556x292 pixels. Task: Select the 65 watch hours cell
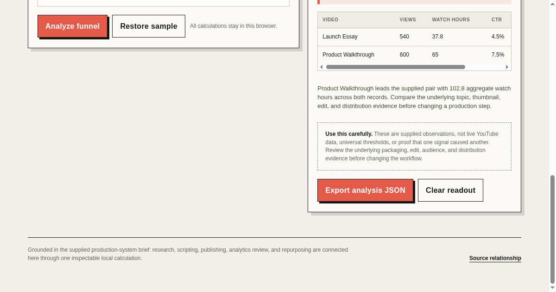(x=457, y=55)
